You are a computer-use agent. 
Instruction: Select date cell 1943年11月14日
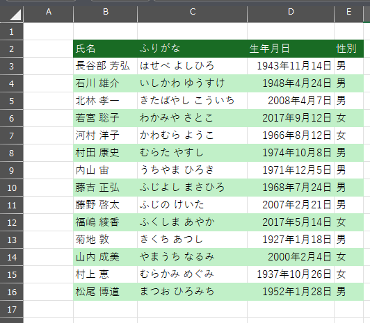point(291,66)
